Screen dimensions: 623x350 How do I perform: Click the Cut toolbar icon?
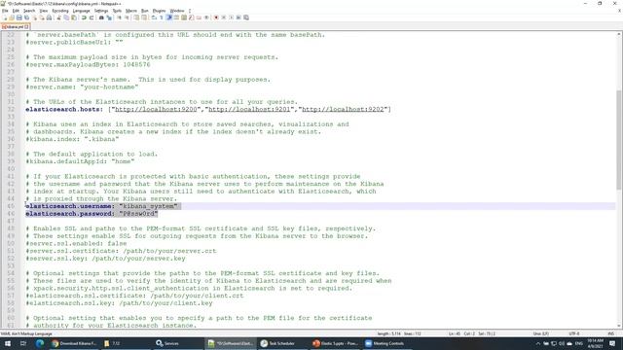(58, 17)
